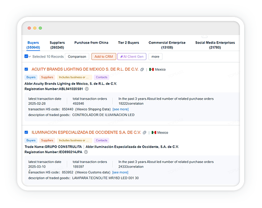Select latest transaction date 2025-03-10
Screen dimensions: 262x208
coord(37,167)
